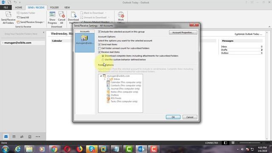Click Update Folder in ribbon

tap(26, 13)
